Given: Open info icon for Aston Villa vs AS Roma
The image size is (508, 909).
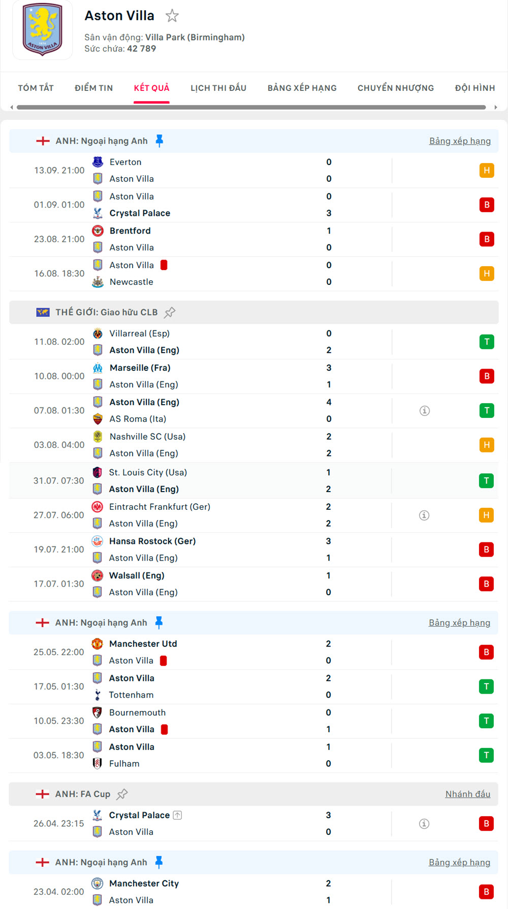Looking at the screenshot, I should [x=425, y=410].
